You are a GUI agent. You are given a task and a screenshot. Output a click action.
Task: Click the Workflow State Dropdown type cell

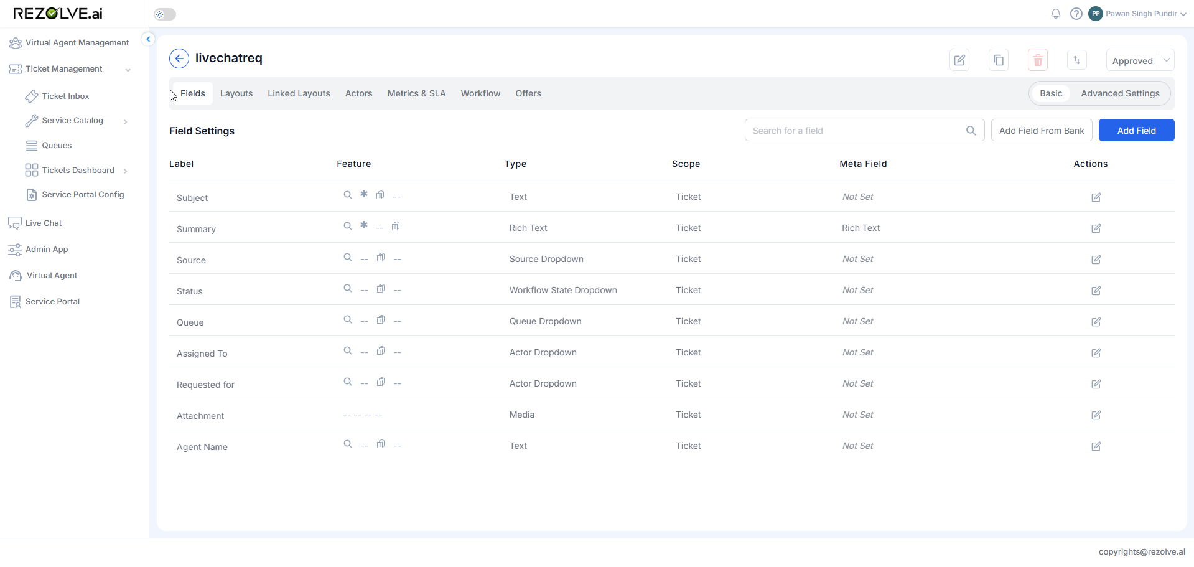click(x=563, y=290)
